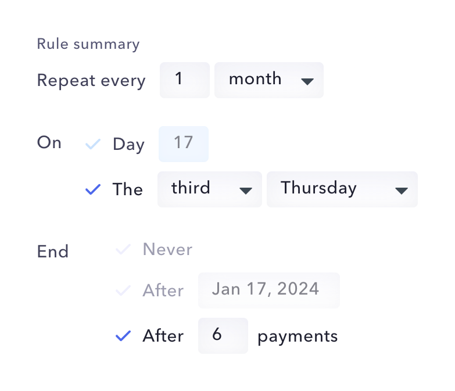Screen dimensions: 455x391
Task: Click the arrow on the third dropdown
Action: (x=246, y=191)
